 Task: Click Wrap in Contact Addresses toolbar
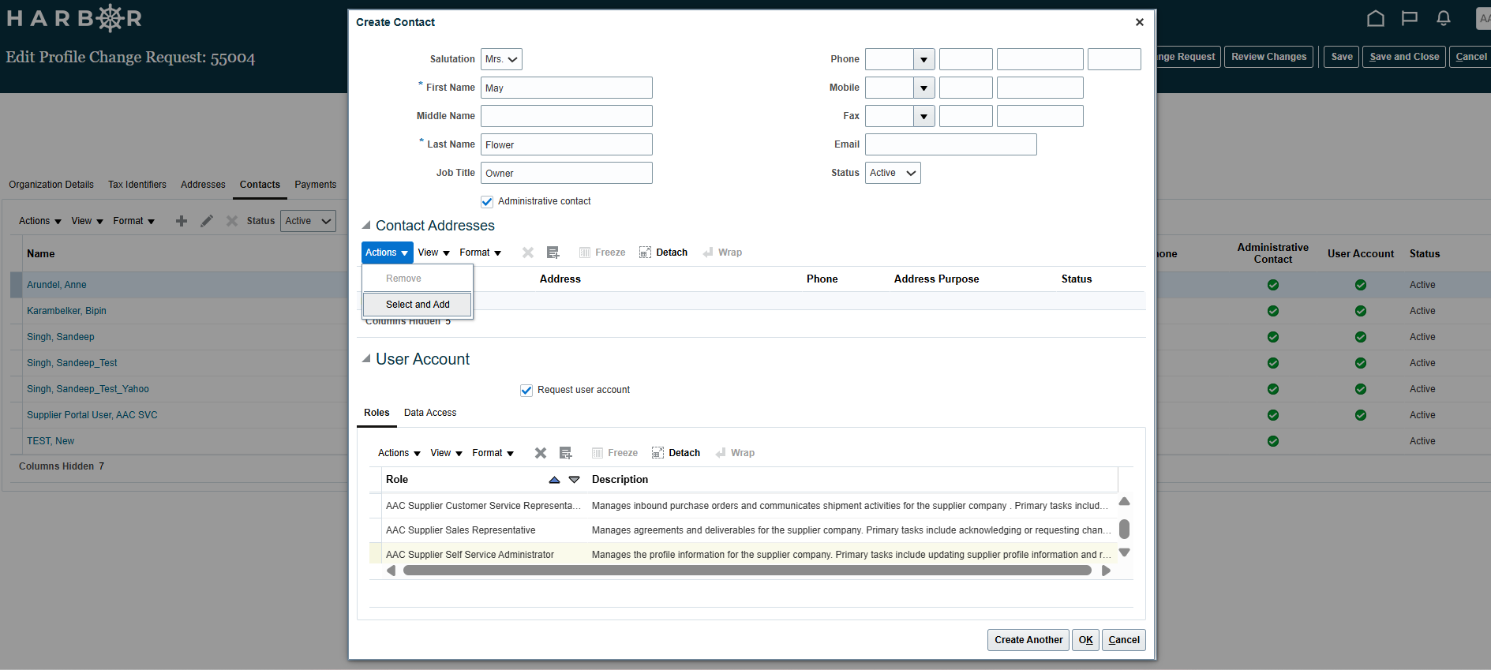(722, 253)
